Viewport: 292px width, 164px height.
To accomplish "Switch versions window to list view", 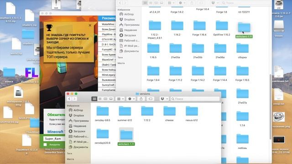I will pyautogui.click(x=100, y=99).
